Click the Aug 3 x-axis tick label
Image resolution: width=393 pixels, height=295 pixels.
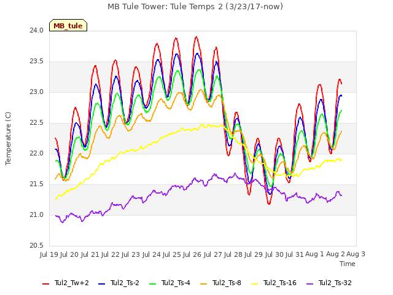pos(356,254)
